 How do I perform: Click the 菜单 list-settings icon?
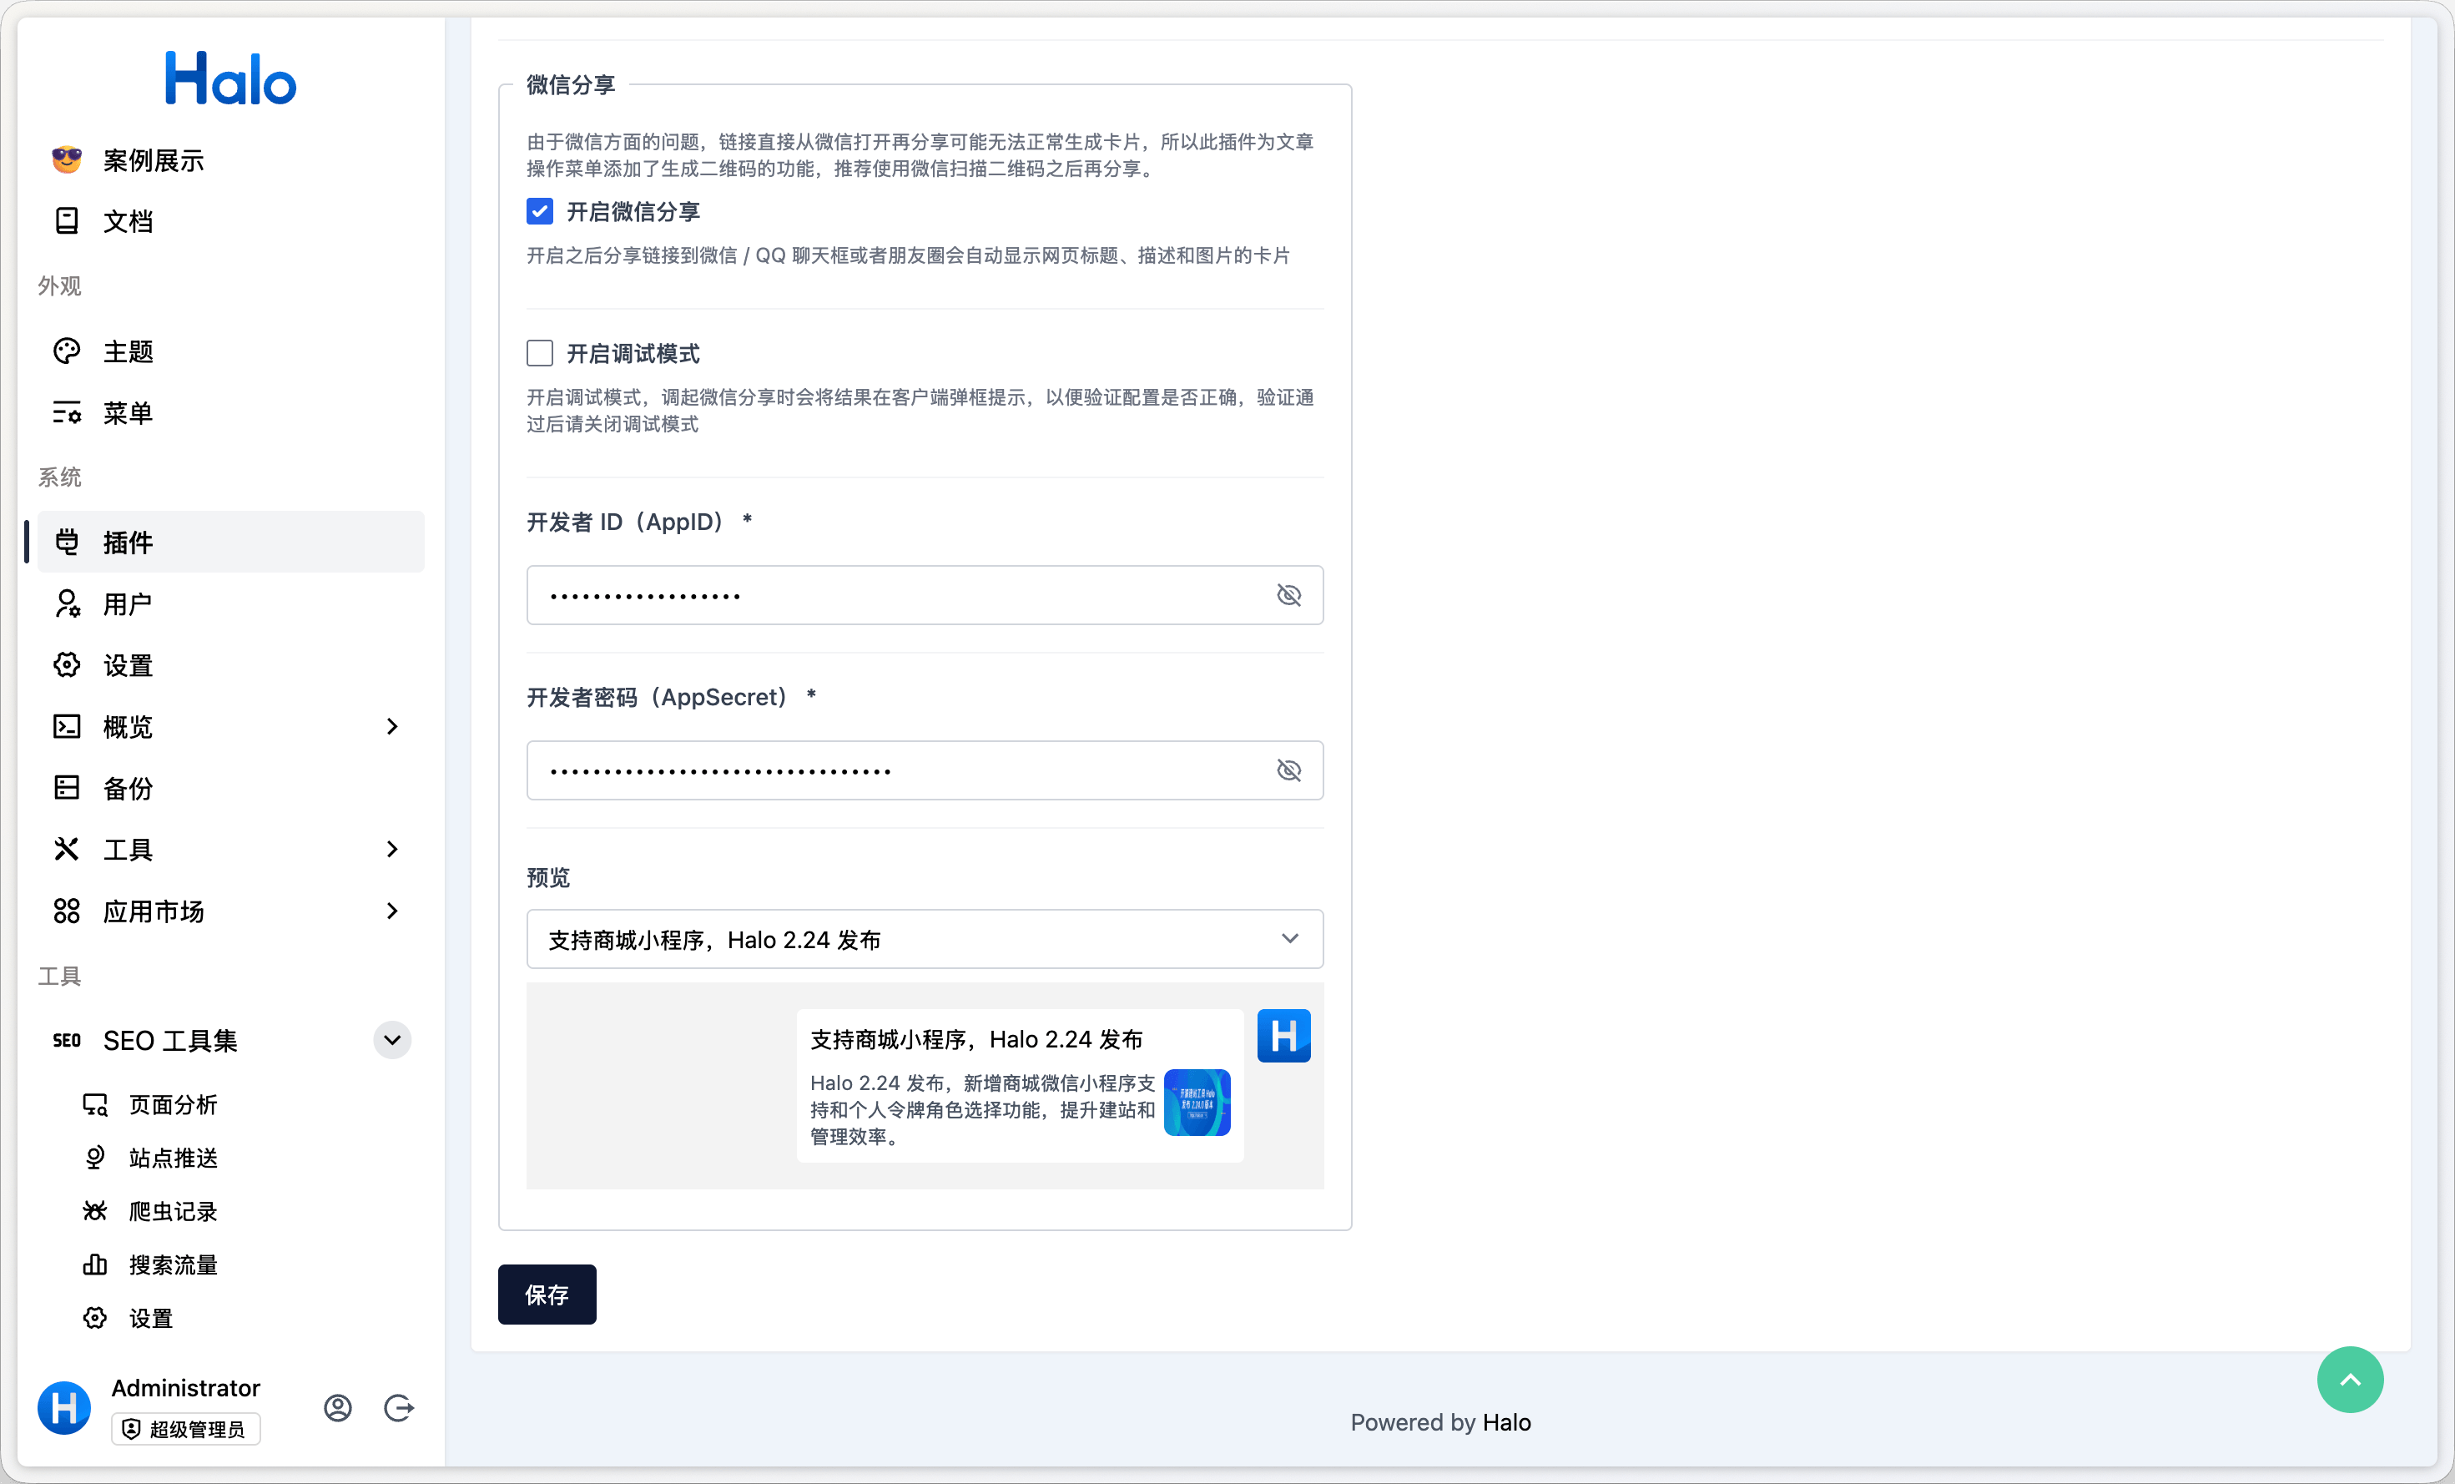point(67,412)
